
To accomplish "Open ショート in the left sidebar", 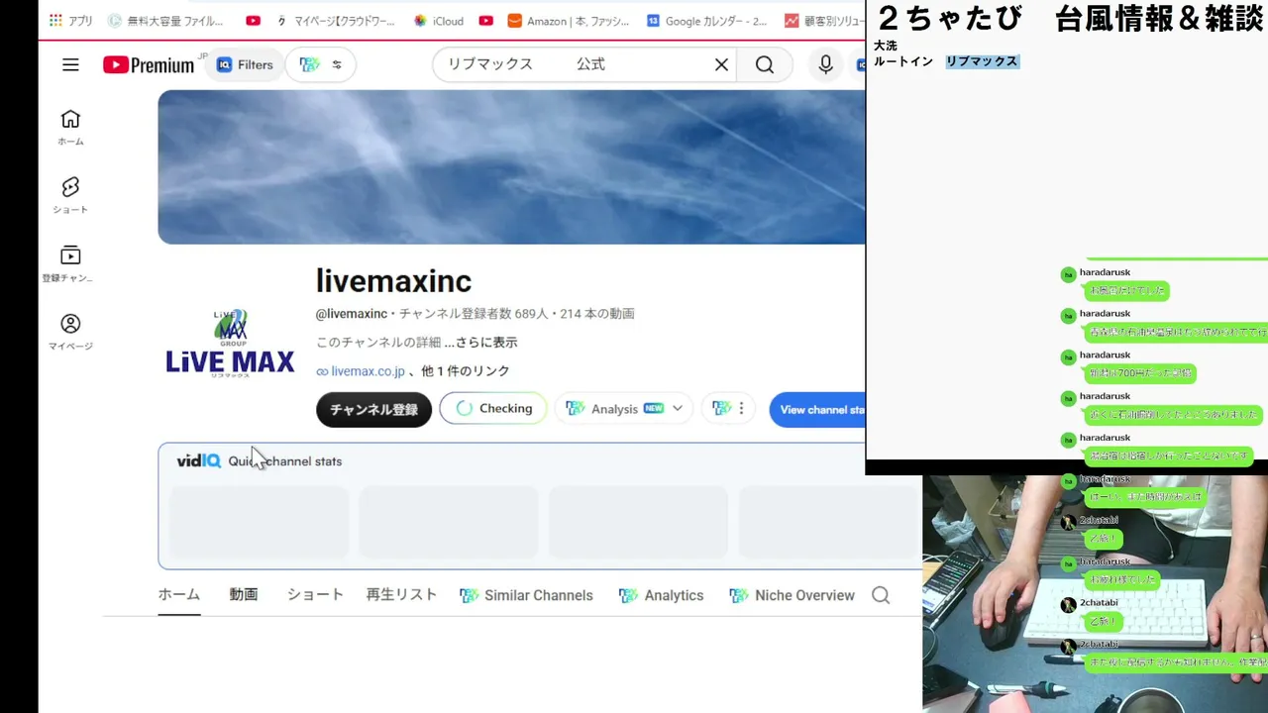I will [70, 195].
